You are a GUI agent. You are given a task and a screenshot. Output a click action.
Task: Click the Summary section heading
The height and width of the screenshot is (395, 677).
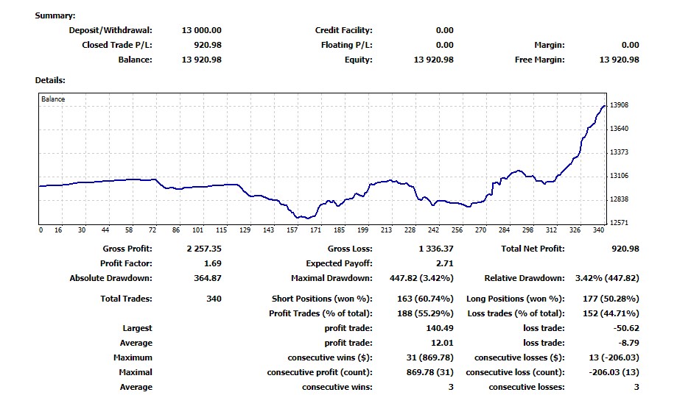pos(55,15)
